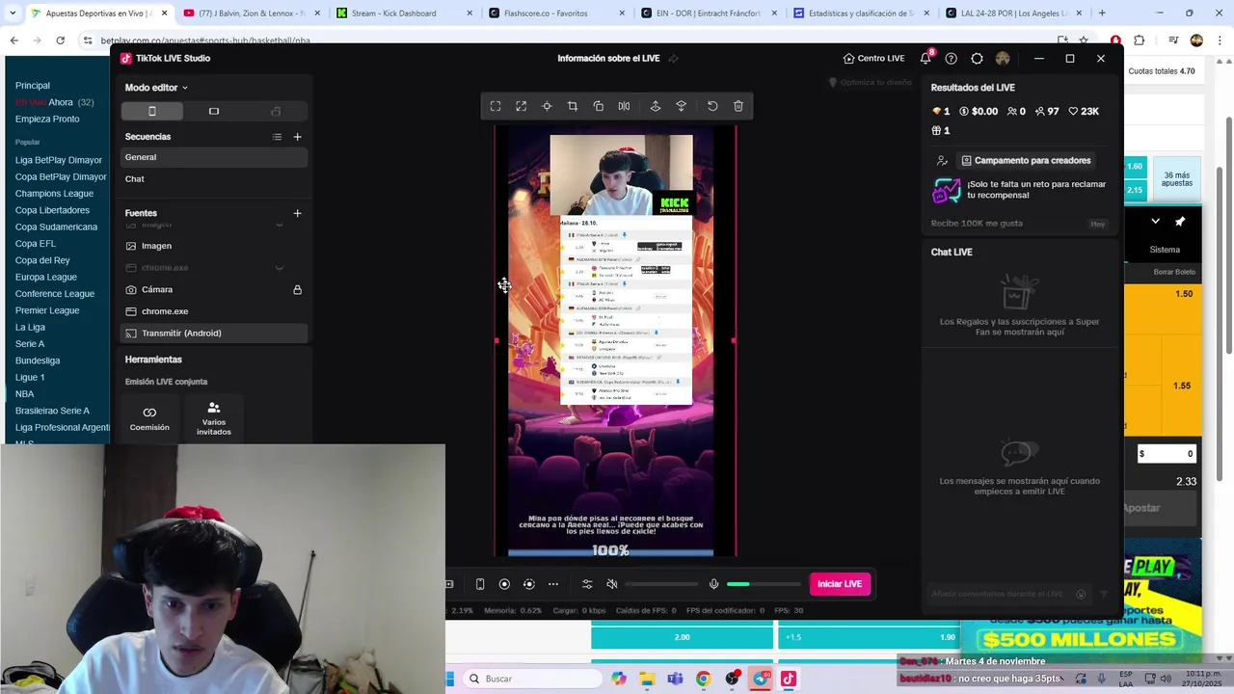Screen dimensions: 1234x694
Task: Center the selected source with the crosshair tool
Action: point(547,106)
